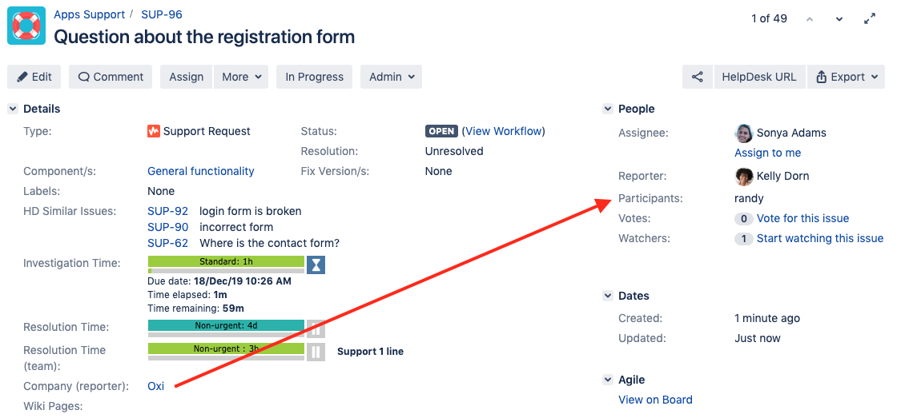Click Sonya Adams assignee avatar

[744, 133]
